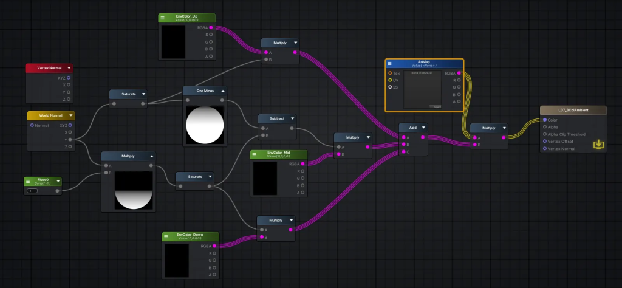Click the yellow update icon on L07_3ColAmbient
The height and width of the screenshot is (288, 622).
(599, 145)
